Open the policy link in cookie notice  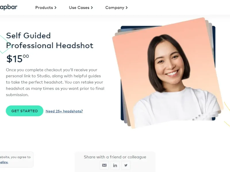click(x=4, y=162)
